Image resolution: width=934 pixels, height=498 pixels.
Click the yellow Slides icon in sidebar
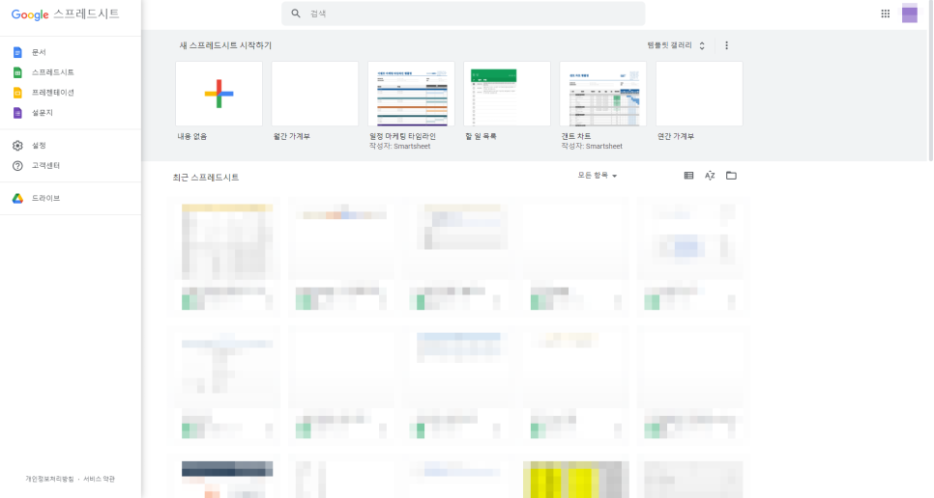[x=17, y=93]
